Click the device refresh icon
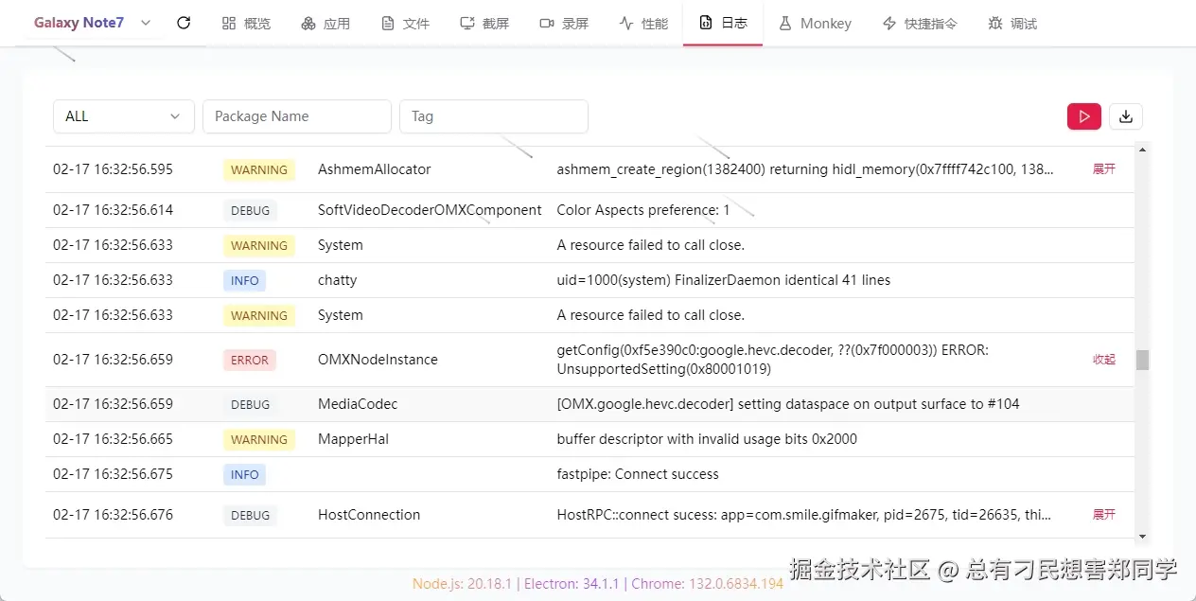Screen dimensions: 1196x601 pos(184,23)
